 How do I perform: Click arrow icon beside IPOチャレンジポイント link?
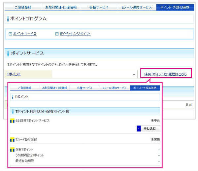click(57, 34)
